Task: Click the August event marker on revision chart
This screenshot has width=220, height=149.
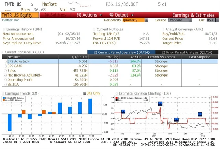Action: (123, 111)
